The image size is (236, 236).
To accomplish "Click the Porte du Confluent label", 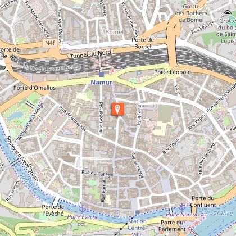I will coord(203,202).
